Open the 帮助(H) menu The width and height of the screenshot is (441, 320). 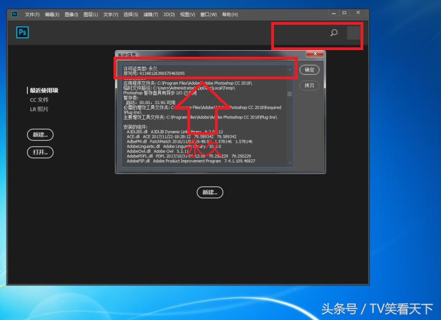coord(229,14)
